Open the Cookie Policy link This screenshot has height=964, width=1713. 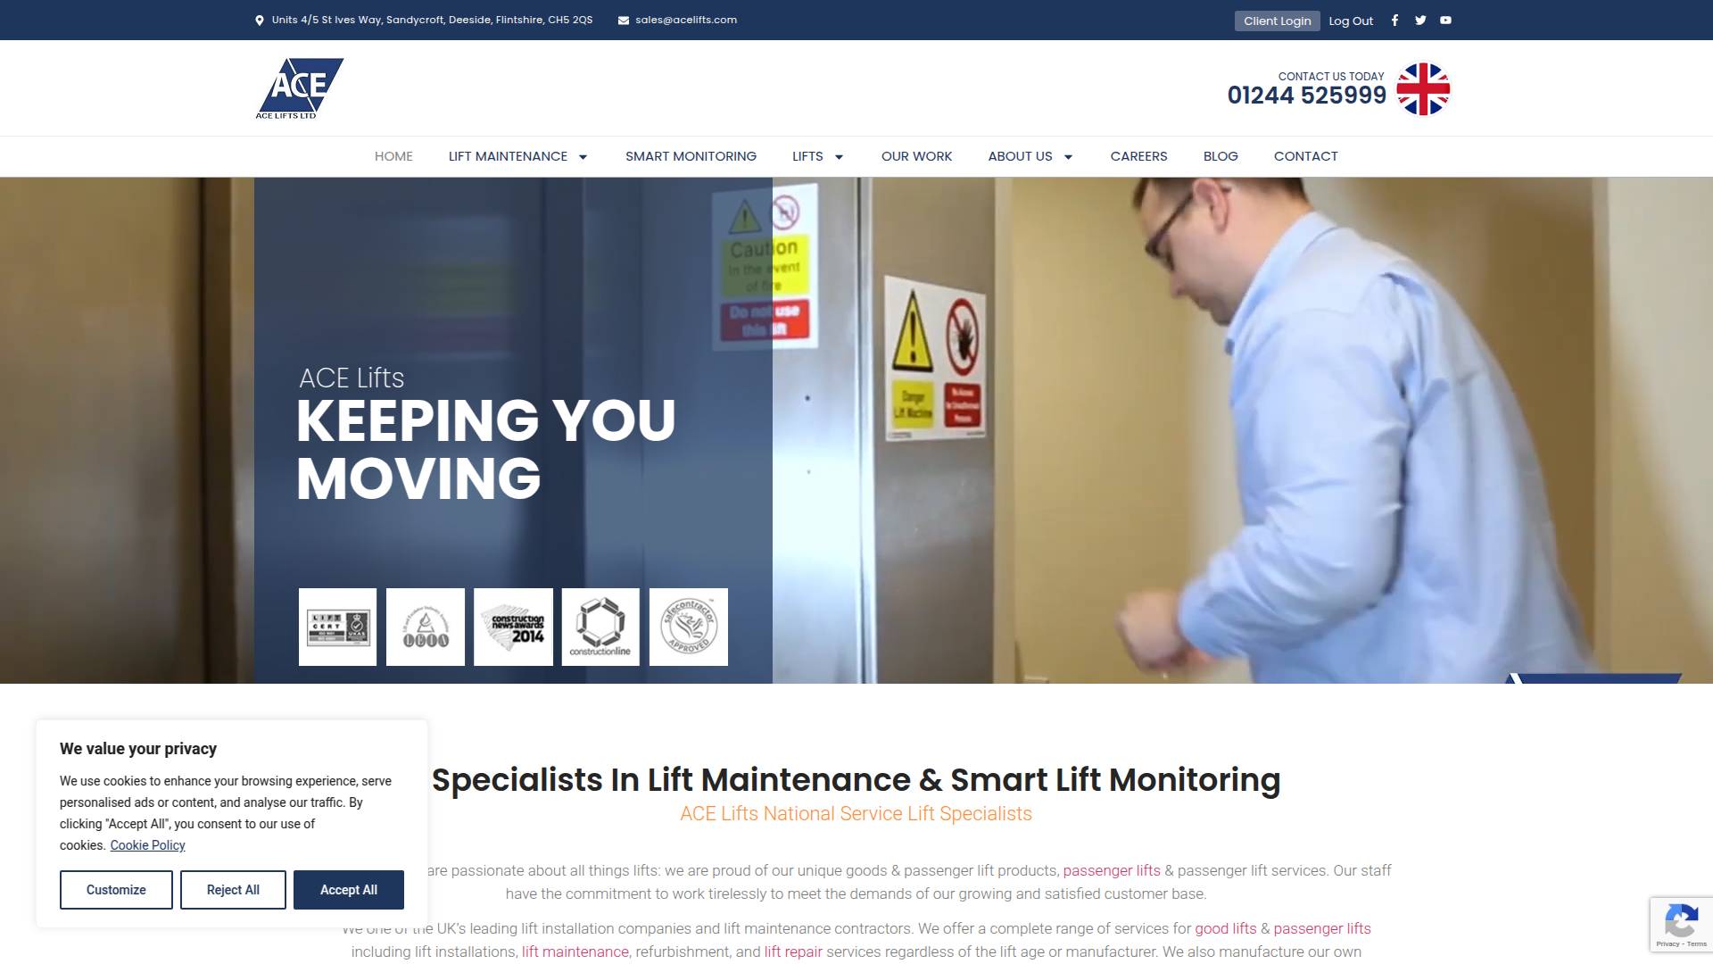click(147, 845)
